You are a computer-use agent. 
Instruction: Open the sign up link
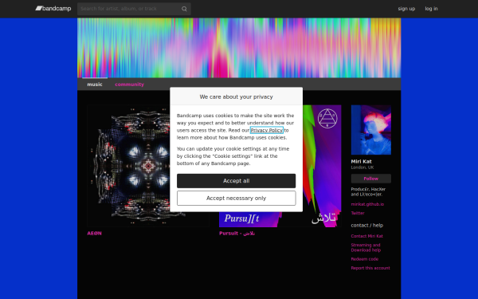click(x=406, y=9)
